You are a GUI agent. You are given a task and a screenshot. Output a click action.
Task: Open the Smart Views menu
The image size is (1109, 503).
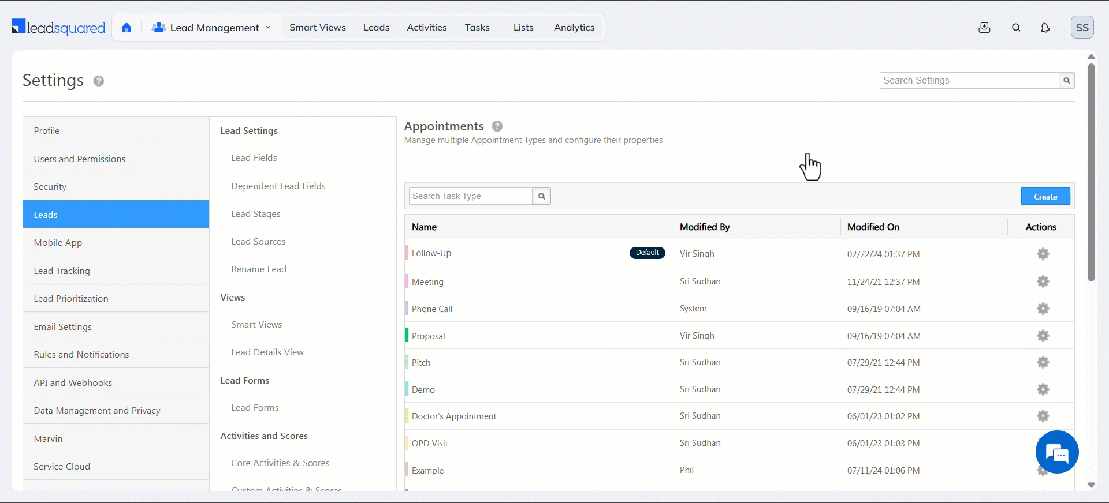tap(318, 27)
